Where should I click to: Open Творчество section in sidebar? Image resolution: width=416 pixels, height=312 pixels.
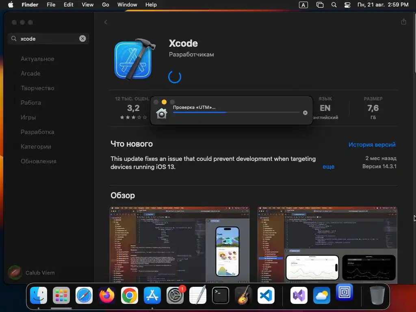[x=37, y=88]
